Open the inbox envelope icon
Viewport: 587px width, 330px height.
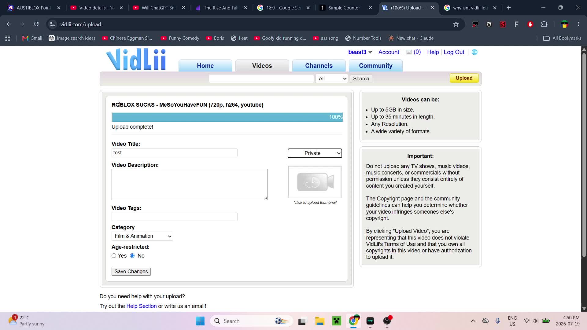(408, 52)
